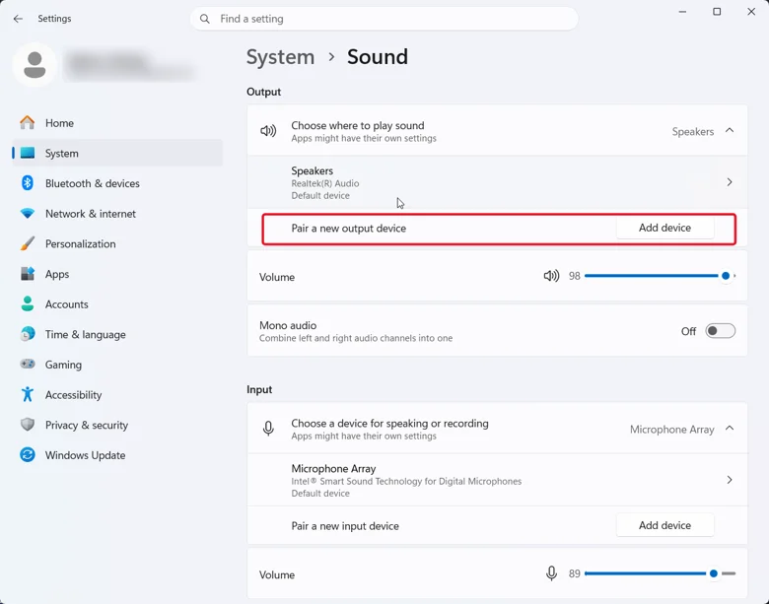Click the Accessibility figure icon

tap(28, 395)
